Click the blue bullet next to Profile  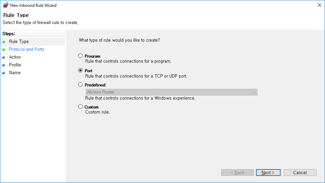[x=3, y=65]
